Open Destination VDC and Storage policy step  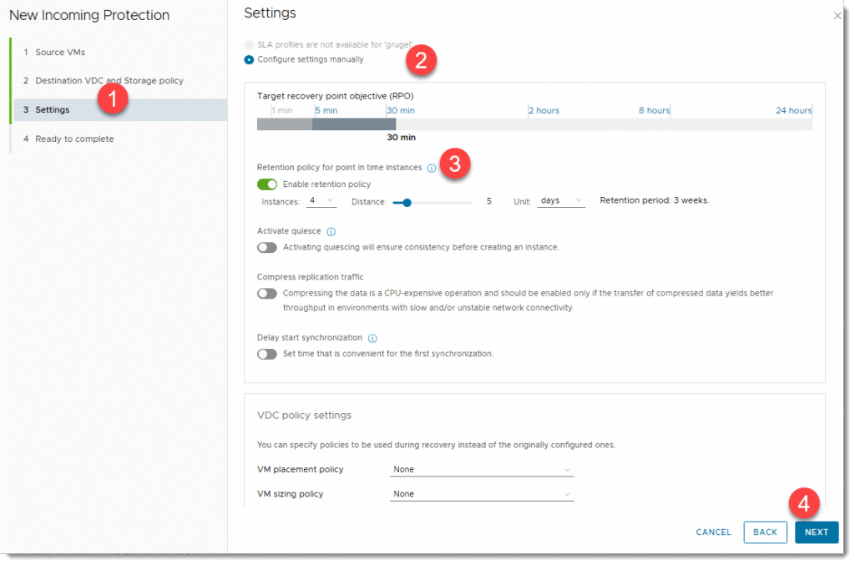tap(109, 81)
